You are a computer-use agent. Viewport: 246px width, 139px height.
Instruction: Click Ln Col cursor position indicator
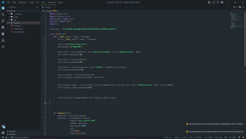tap(168, 137)
